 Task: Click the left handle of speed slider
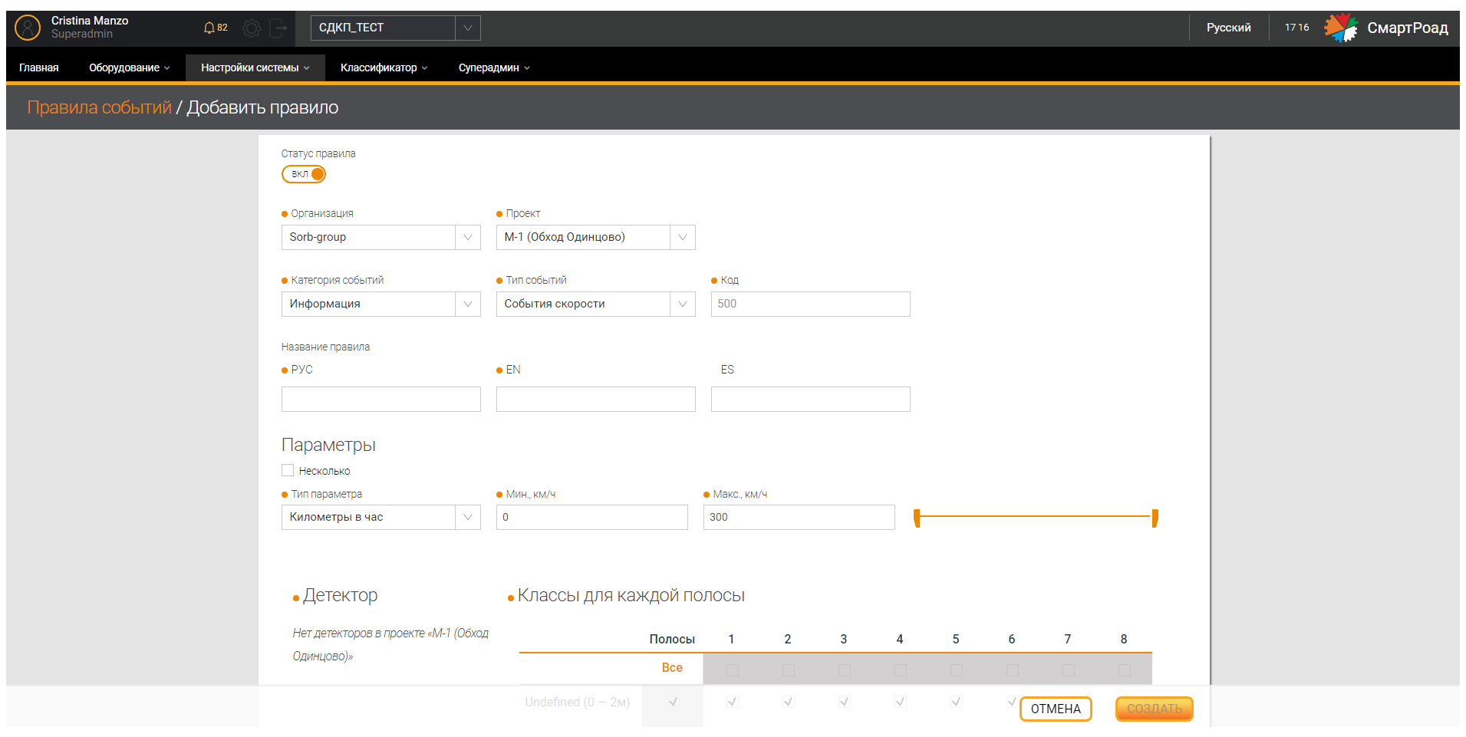(917, 518)
